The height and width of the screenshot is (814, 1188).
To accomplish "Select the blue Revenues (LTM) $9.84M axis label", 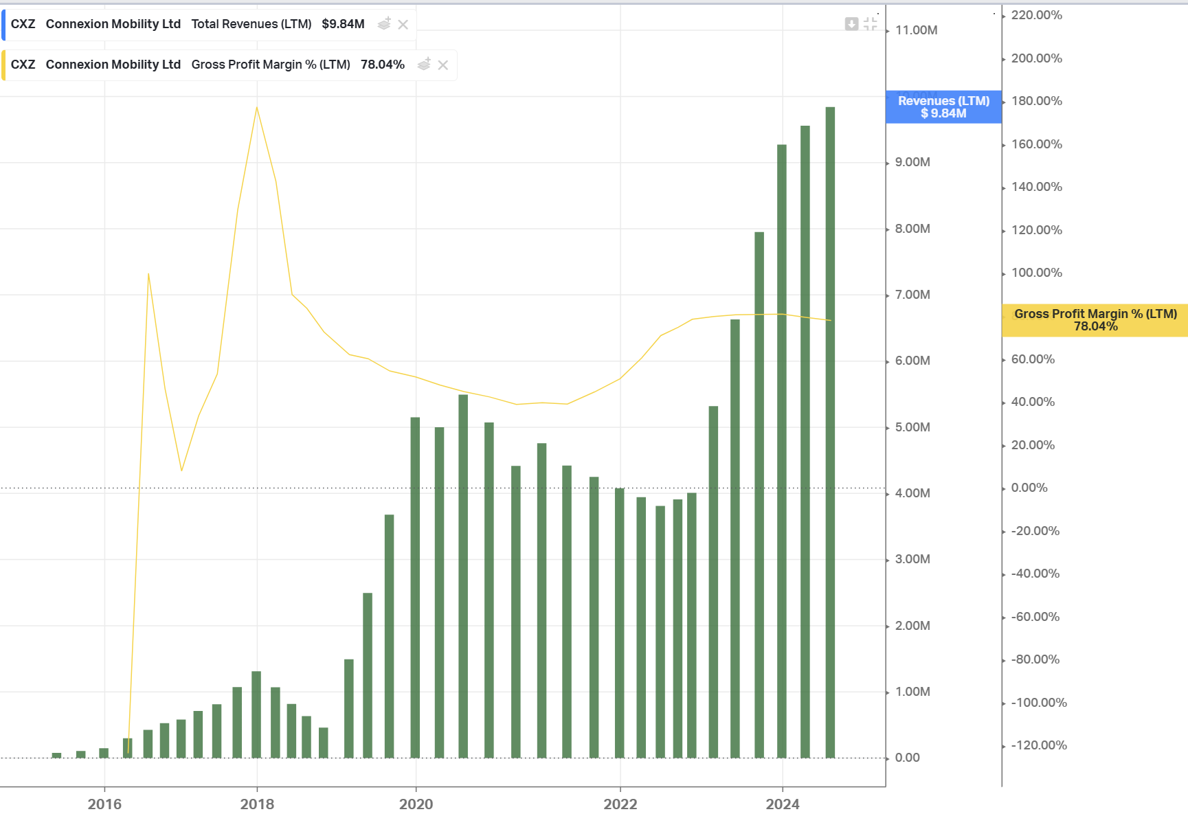I will (x=943, y=107).
